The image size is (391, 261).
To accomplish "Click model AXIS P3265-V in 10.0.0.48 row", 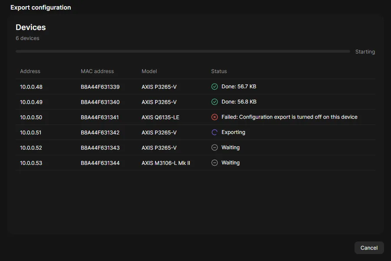I will [x=159, y=87].
